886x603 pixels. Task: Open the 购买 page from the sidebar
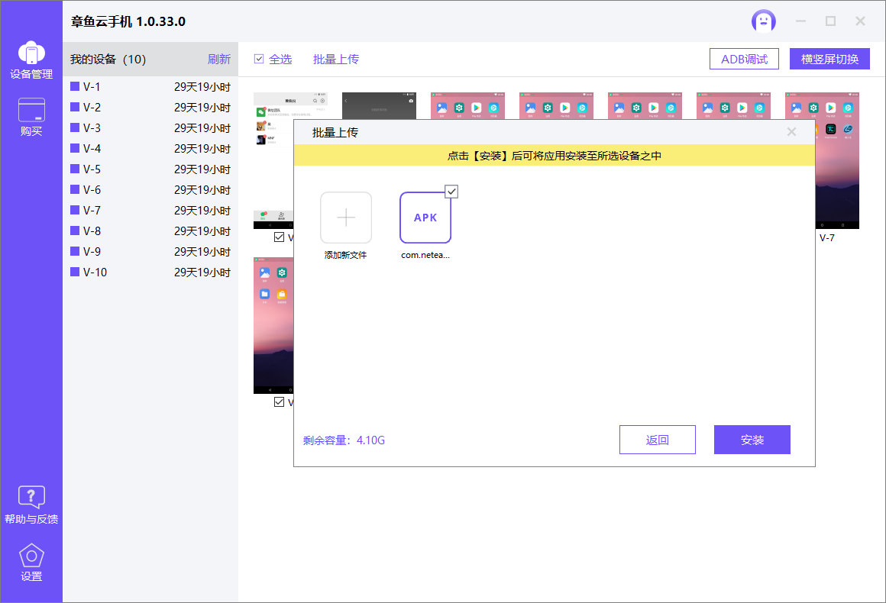31,114
